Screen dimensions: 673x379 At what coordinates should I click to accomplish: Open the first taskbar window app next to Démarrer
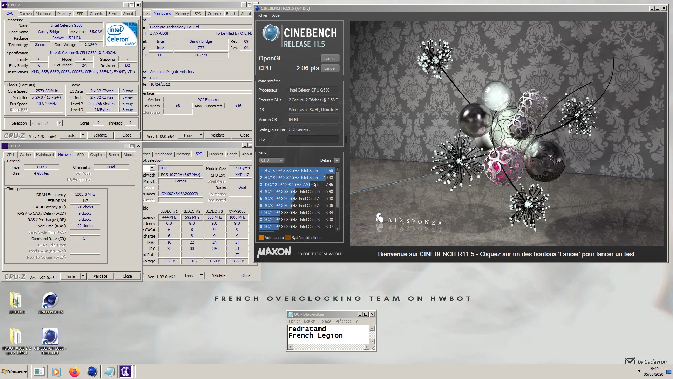point(39,372)
